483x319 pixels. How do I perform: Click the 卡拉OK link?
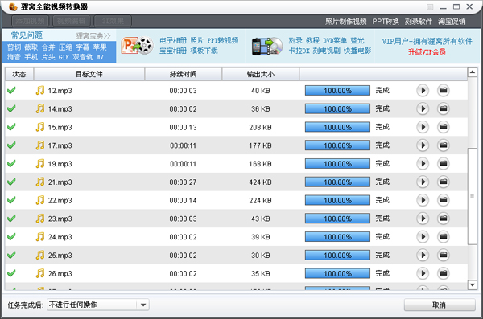[x=299, y=51]
